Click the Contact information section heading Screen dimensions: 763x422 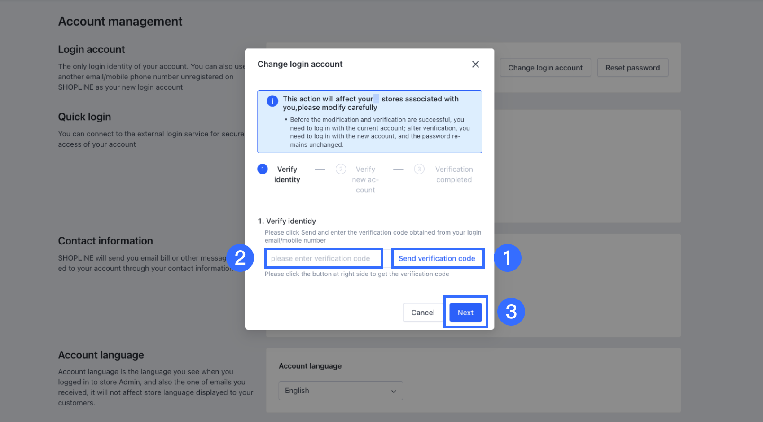(105, 241)
